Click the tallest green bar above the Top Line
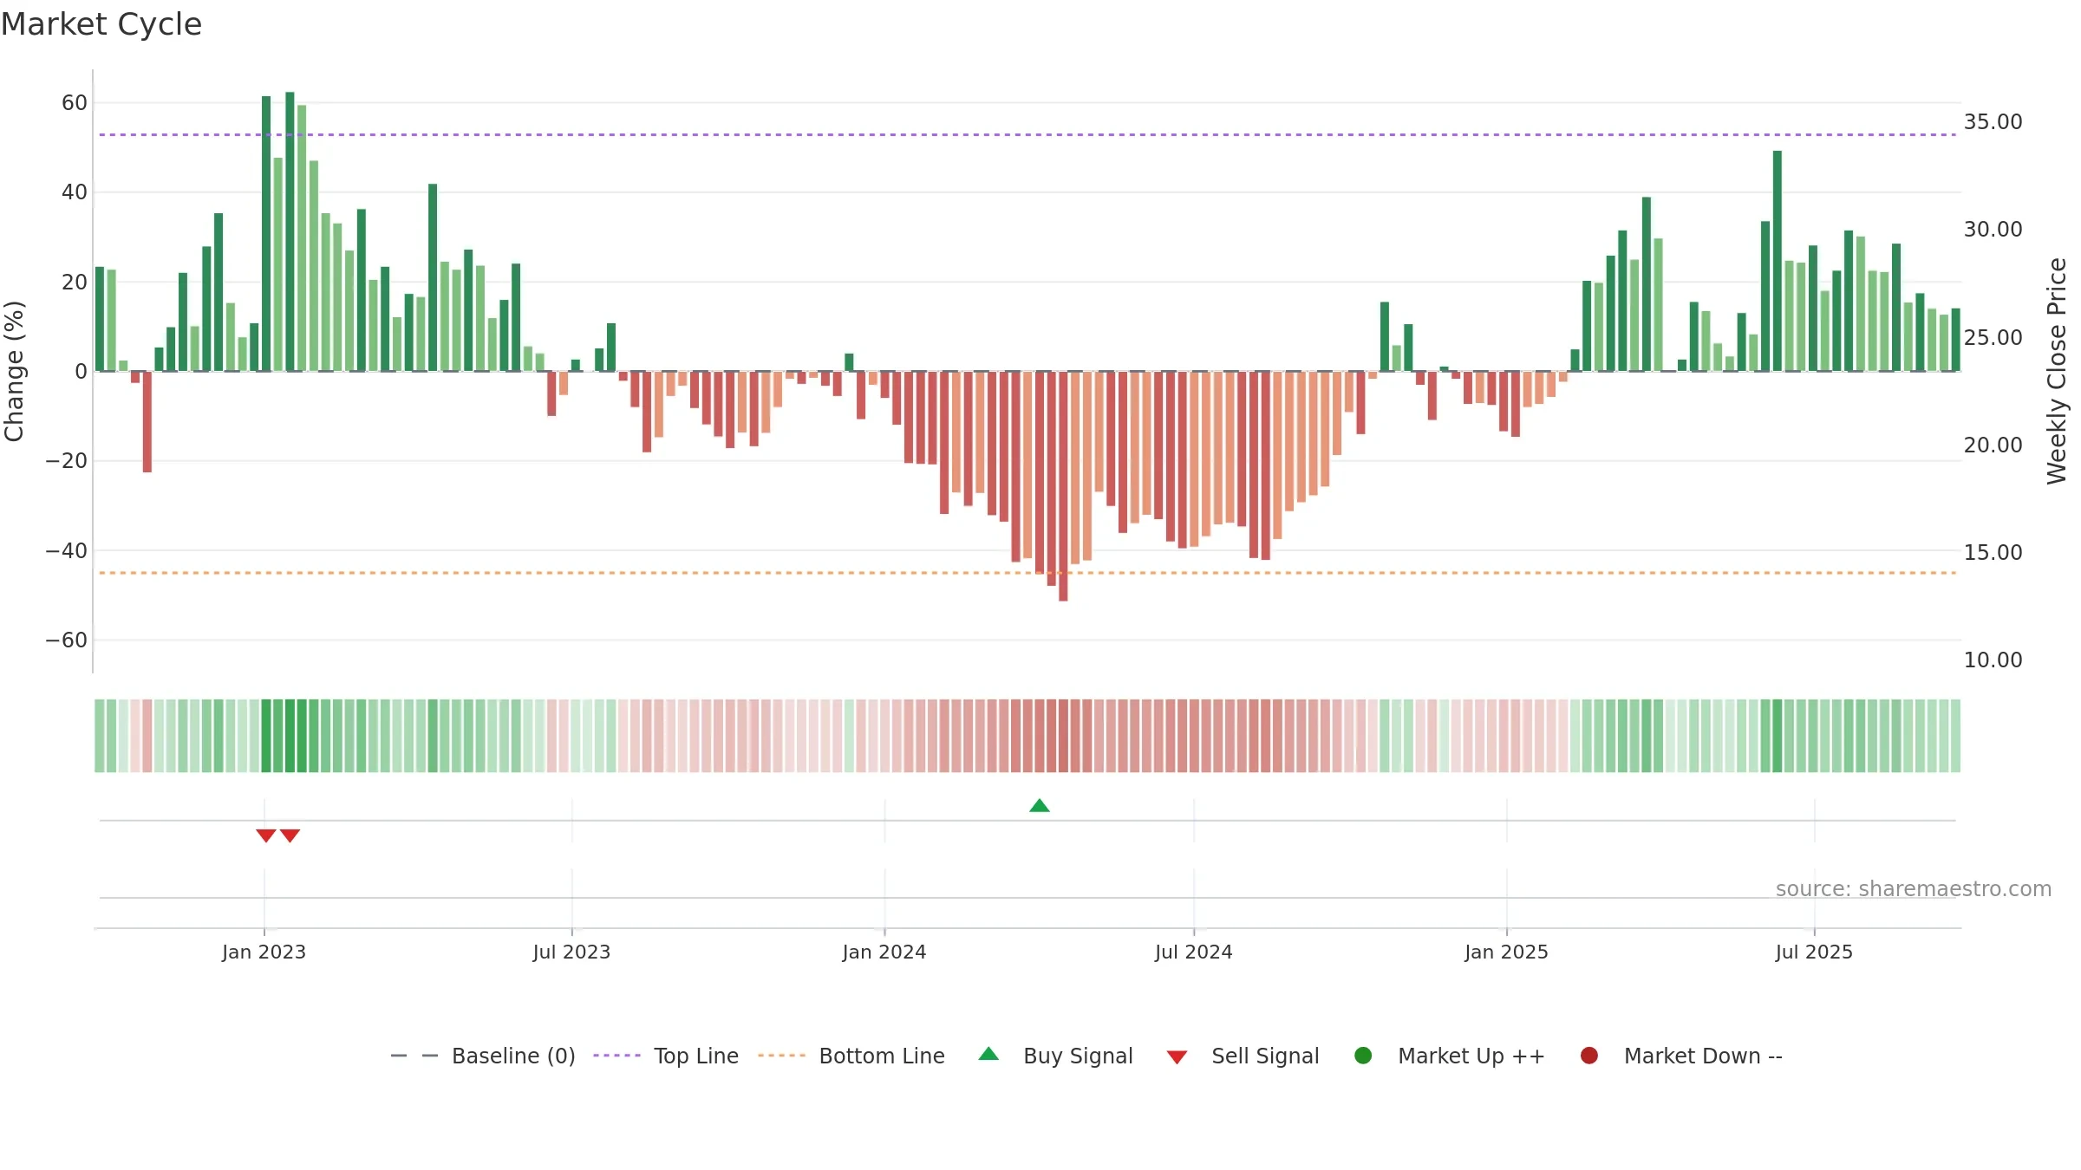2081x1170 pixels. pyautogui.click(x=290, y=231)
